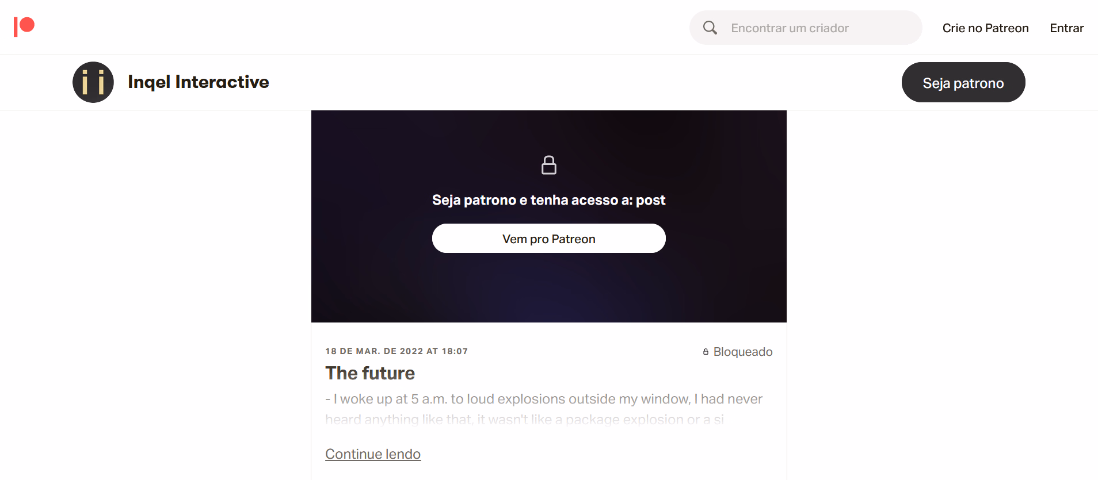Image resolution: width=1098 pixels, height=480 pixels.
Task: Focus the 'Encontrar um criador' search field
Action: (817, 28)
